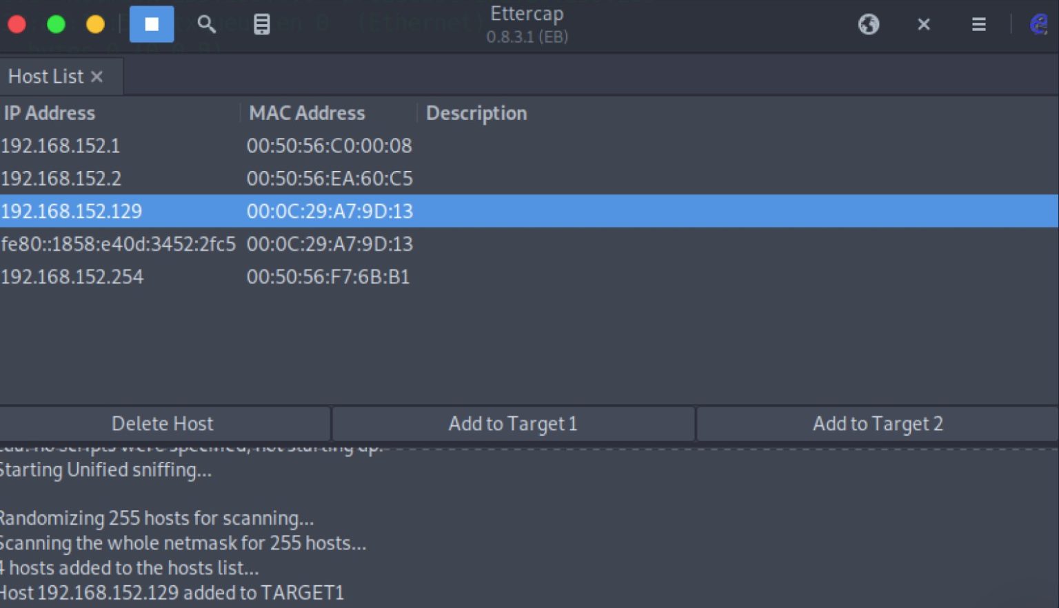
Task: Switch to the Host List tab
Action: pyautogui.click(x=46, y=77)
